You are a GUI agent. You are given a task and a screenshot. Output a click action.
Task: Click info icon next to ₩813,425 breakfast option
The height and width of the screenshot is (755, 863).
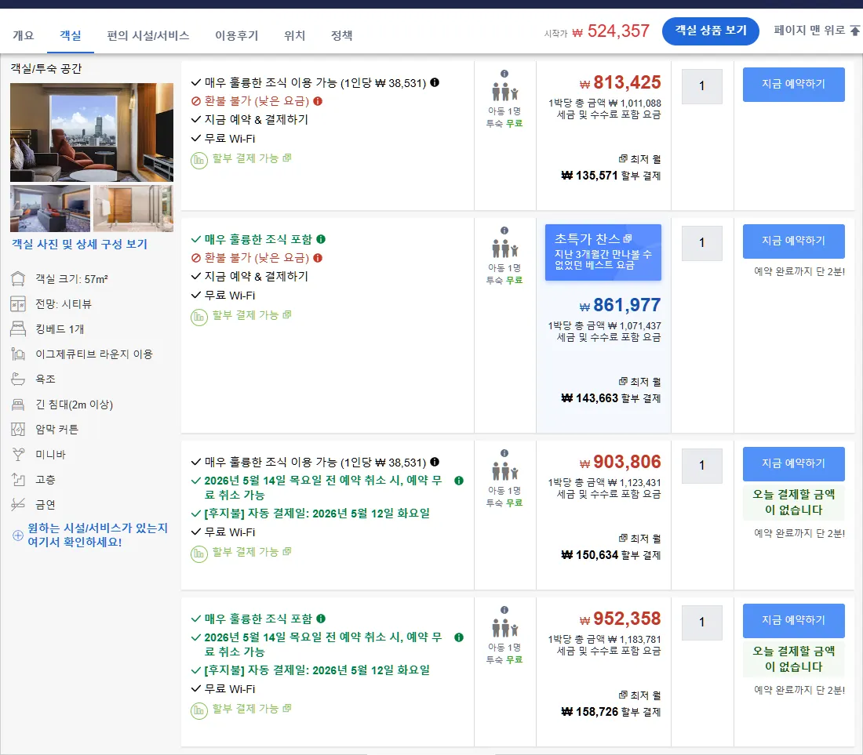coord(435,82)
